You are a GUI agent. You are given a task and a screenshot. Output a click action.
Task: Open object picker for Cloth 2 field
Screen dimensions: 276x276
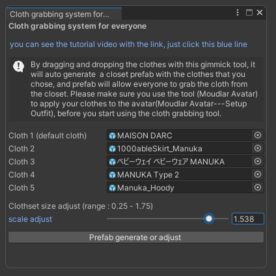[257, 148]
